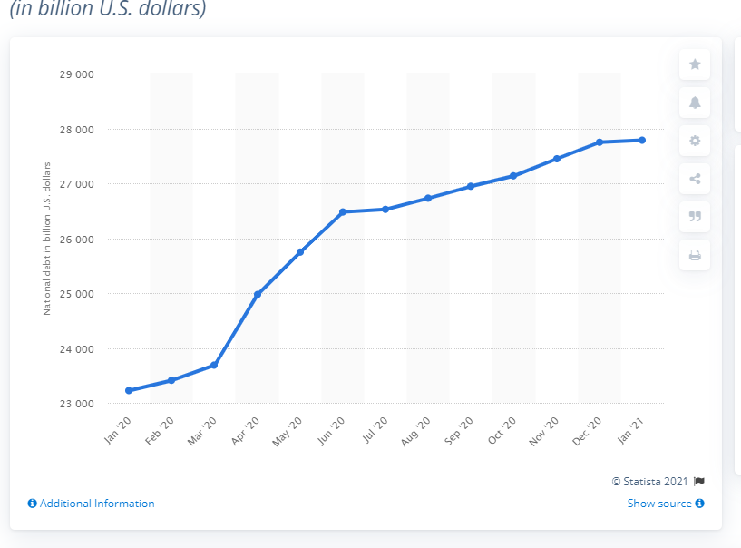Viewport: 741px width, 548px height.
Task: Select the Aug '20 data point
Action: coord(428,198)
